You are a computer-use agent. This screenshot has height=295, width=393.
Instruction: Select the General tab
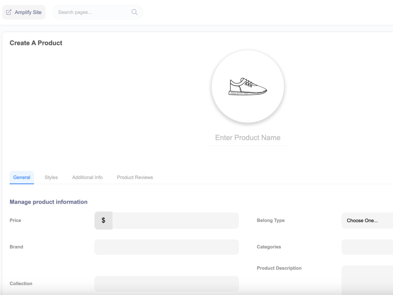coord(22,177)
